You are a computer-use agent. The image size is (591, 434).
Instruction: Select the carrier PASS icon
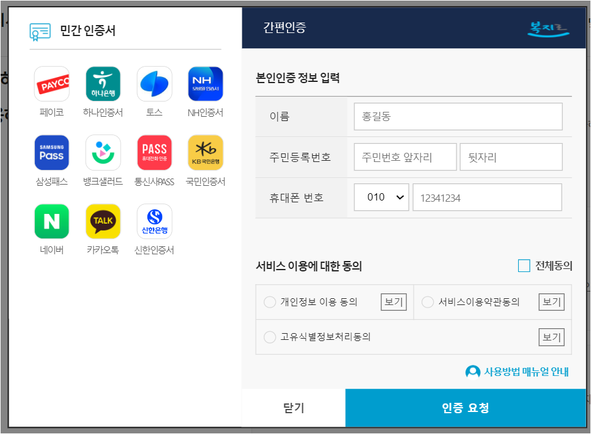coord(155,153)
